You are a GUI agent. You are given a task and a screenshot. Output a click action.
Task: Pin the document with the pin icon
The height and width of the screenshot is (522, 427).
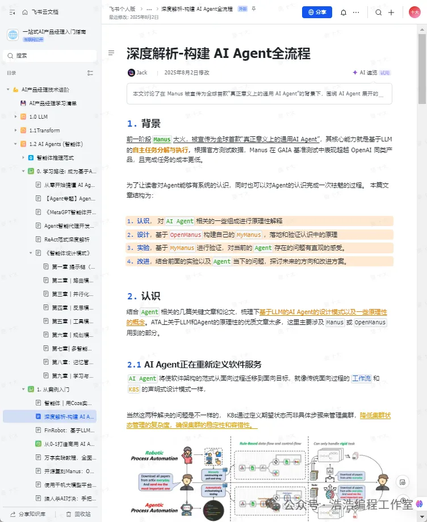tap(254, 9)
